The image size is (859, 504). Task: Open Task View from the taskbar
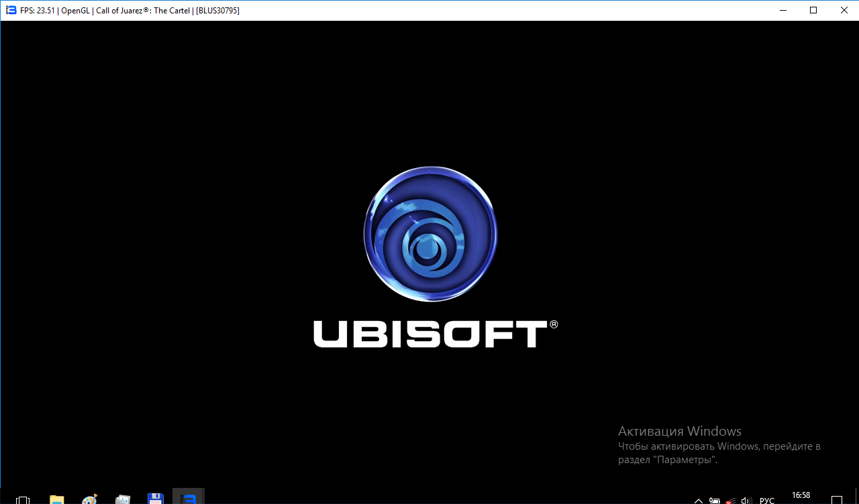coord(22,499)
